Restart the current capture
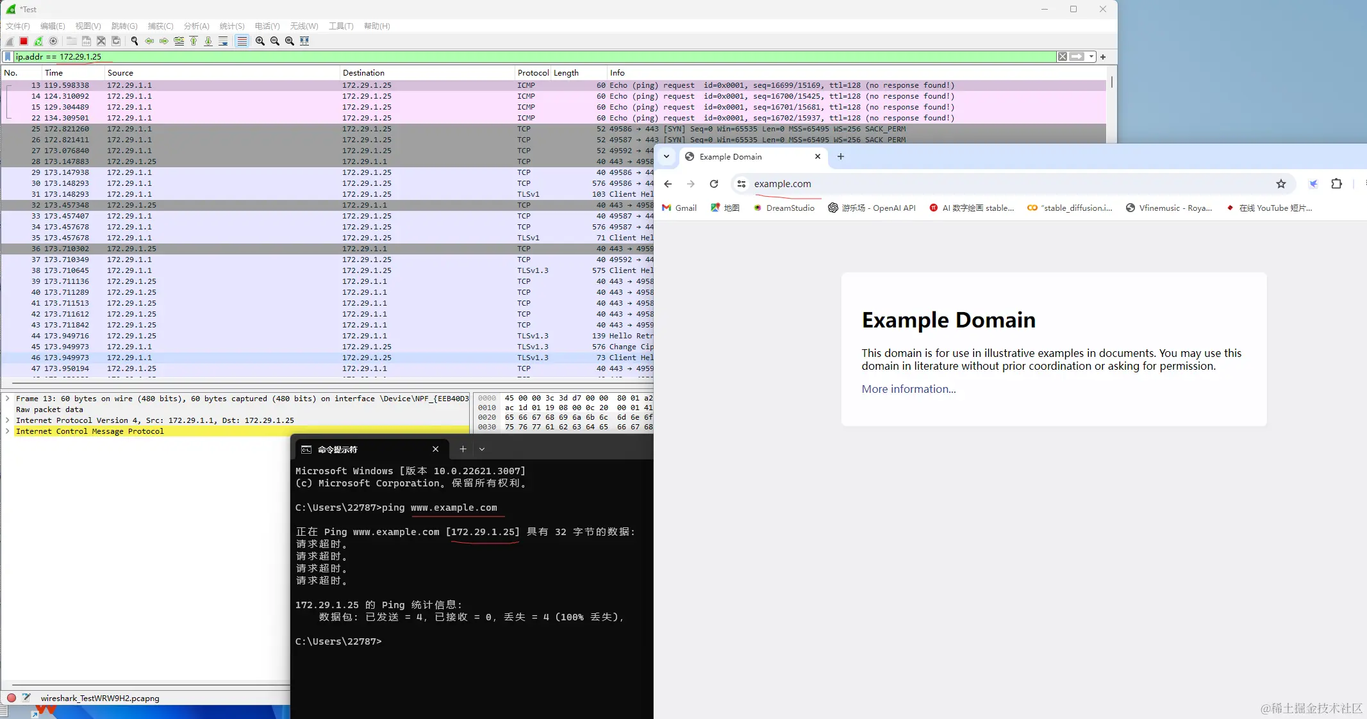The image size is (1367, 719). [38, 41]
